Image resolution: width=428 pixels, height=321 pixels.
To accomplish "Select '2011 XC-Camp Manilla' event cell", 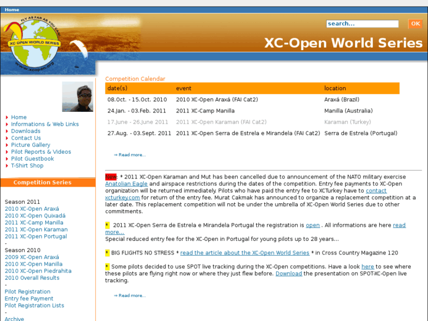I will pyautogui.click(x=205, y=111).
